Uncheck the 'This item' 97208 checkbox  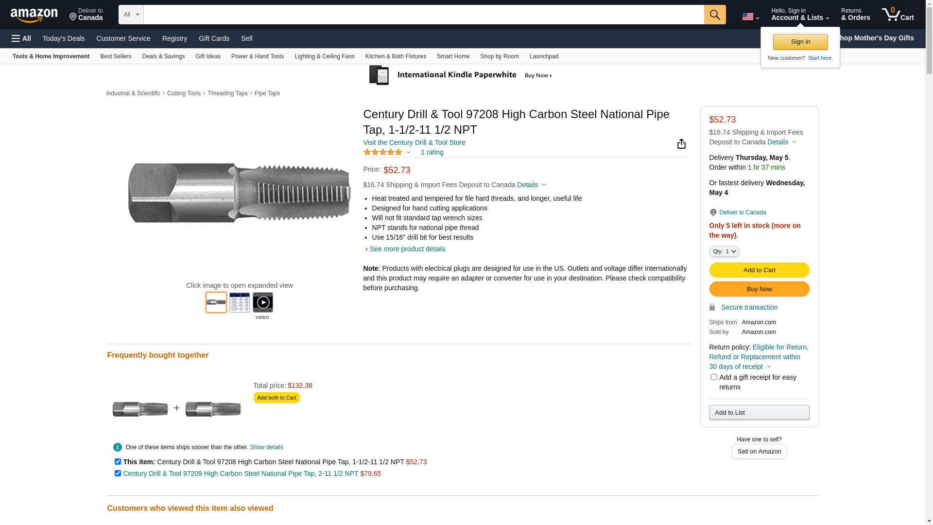[118, 462]
